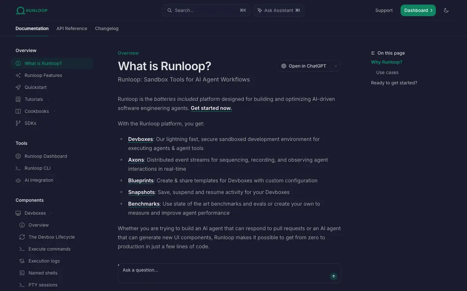This screenshot has width=467, height=291.
Task: Jump to Why Runloop? section
Action: coord(386,62)
